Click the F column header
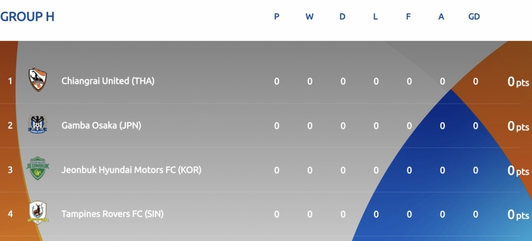The image size is (532, 241). pos(408,16)
